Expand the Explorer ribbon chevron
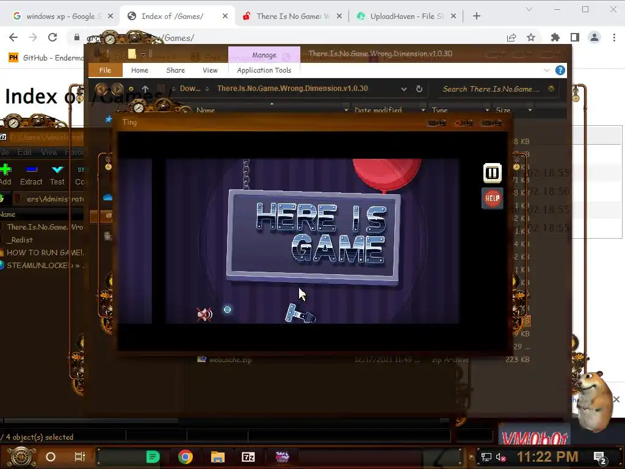 546,70
